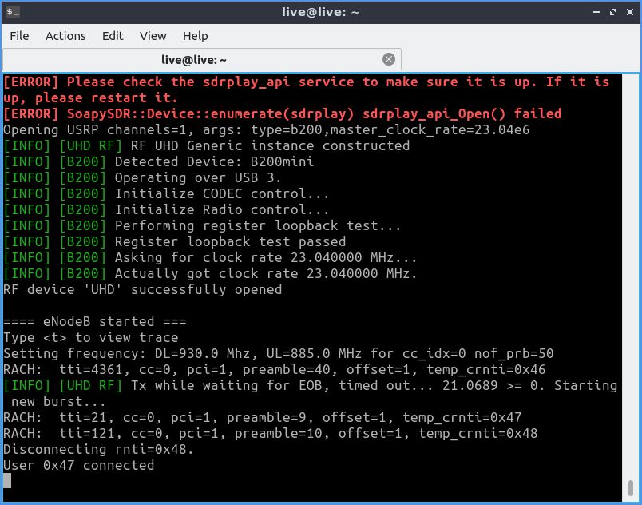The height and width of the screenshot is (505, 642).
Task: Open the Edit menu
Action: click(113, 36)
